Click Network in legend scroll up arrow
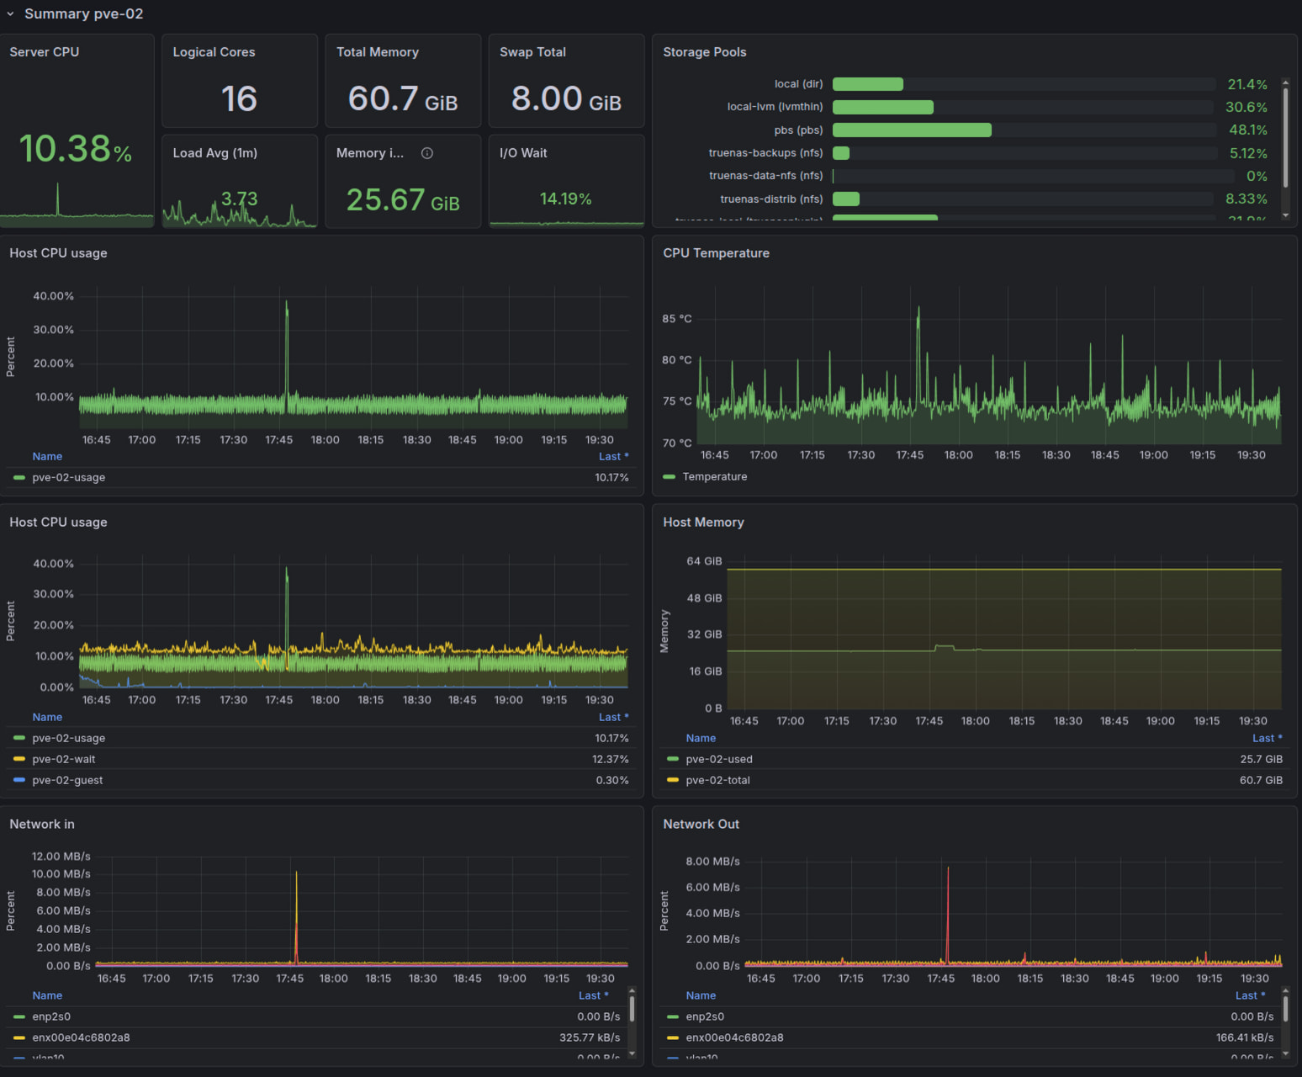Viewport: 1302px width, 1077px height. 632,992
